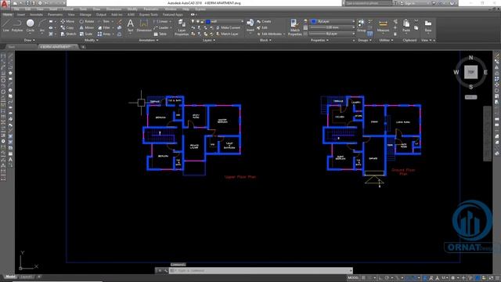Toggle the visibility eye next to Featured Apps
This screenshot has width=501, height=282.
point(193,14)
